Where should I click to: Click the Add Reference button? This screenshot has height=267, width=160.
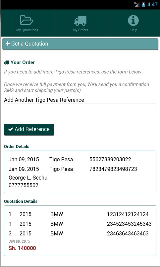tap(29, 129)
